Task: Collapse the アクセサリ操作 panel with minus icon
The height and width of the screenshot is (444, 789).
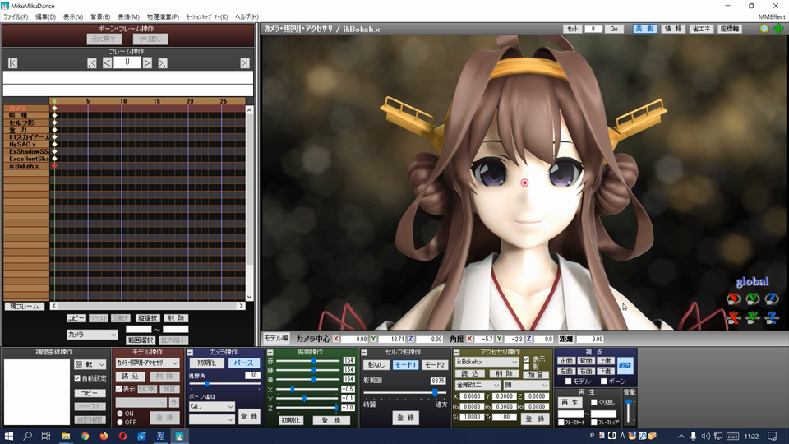Action: pyautogui.click(x=456, y=353)
